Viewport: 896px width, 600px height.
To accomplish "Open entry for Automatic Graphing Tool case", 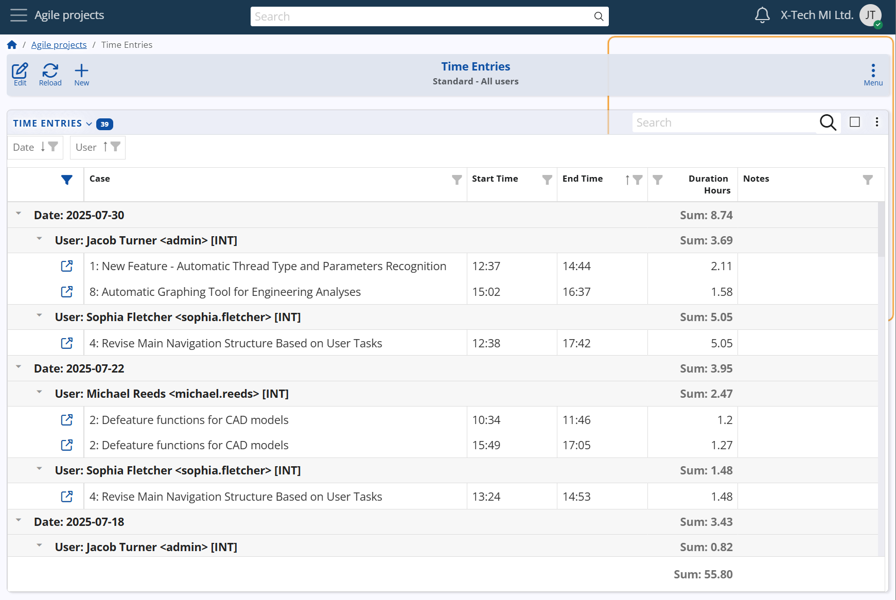I will (67, 292).
